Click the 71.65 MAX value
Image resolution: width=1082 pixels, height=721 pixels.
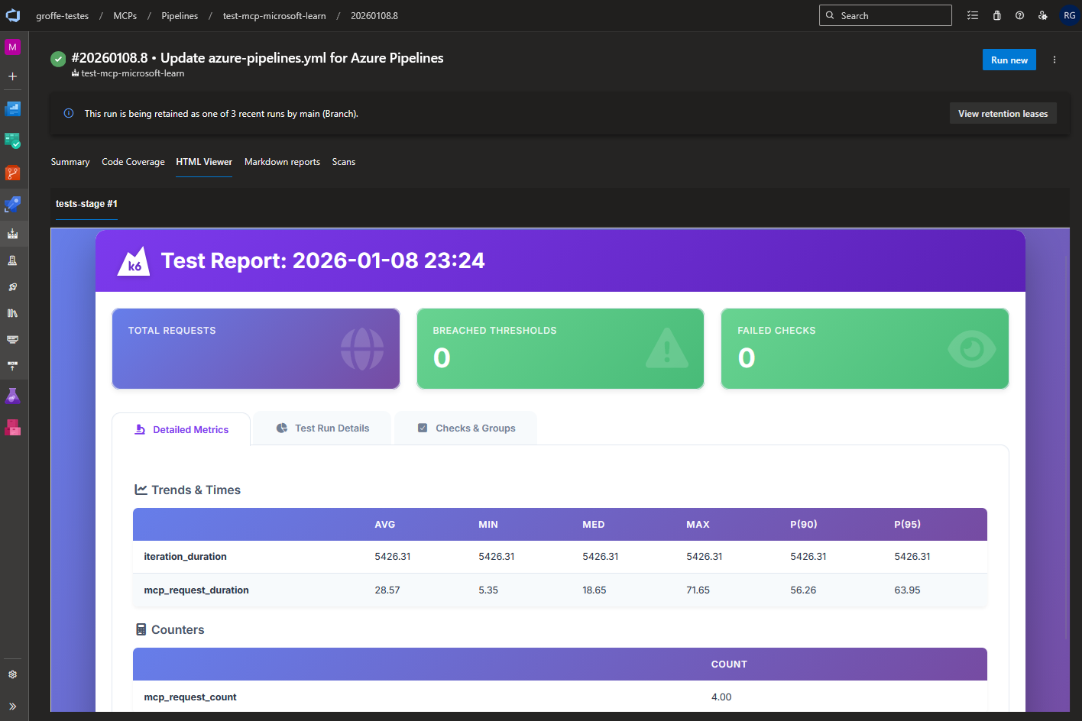pos(698,590)
